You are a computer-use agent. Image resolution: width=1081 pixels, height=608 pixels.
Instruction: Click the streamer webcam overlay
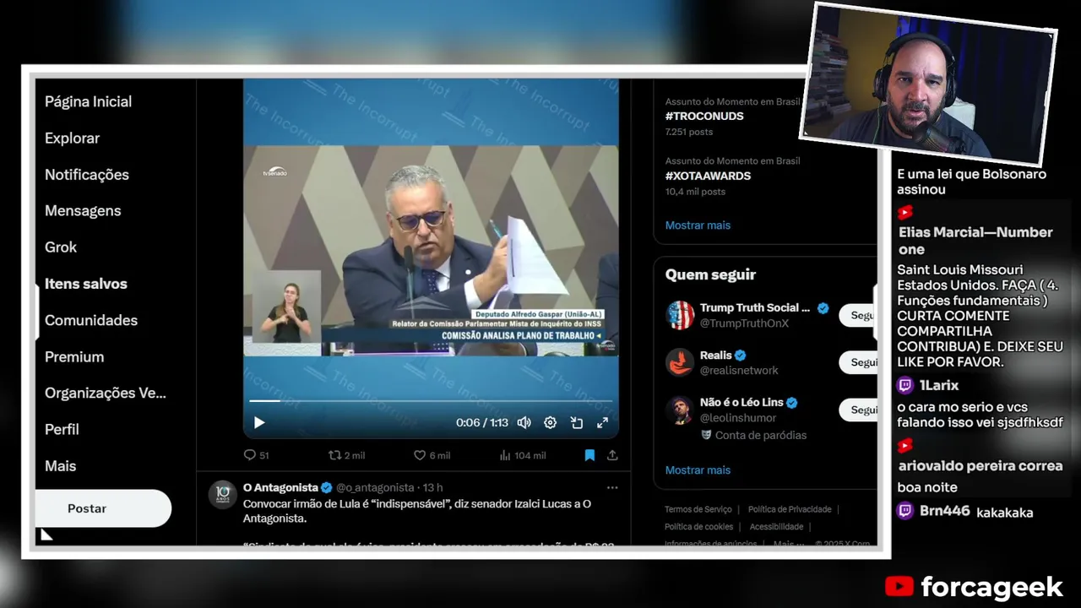pos(927,84)
